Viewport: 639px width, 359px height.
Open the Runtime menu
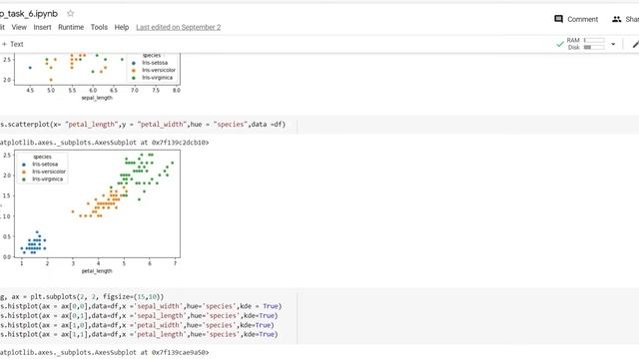point(71,27)
